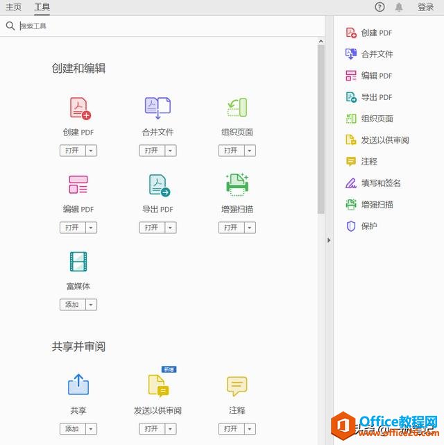Select the Combine Files (合并文件) large icon

(157, 108)
